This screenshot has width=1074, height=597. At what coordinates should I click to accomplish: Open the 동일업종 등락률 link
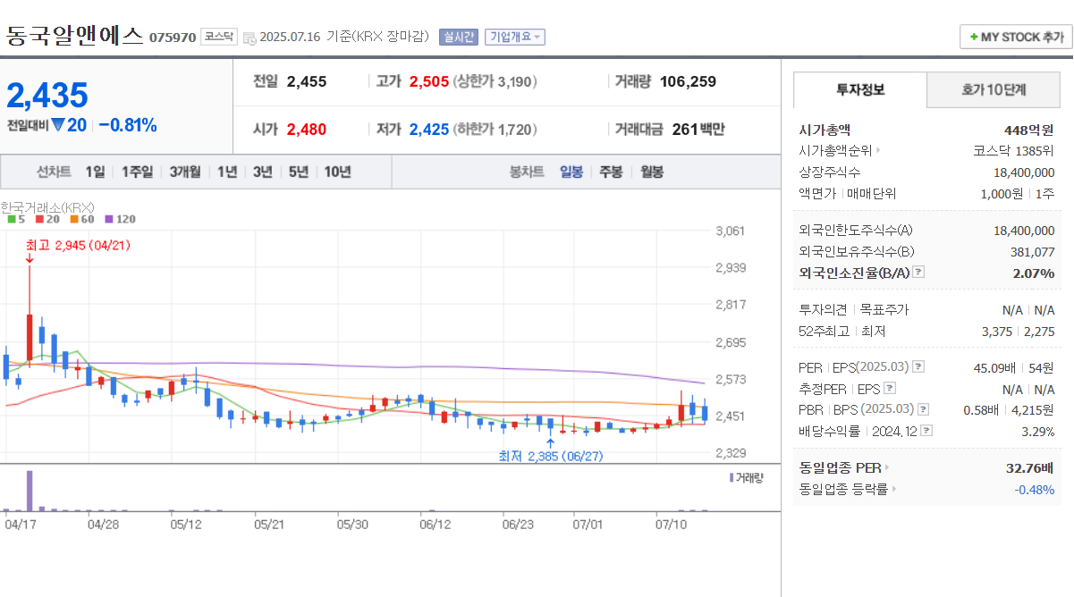[x=848, y=489]
